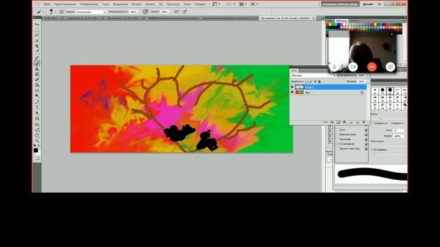
Task: Toggle Quick Mask mode icon
Action: [x=36, y=158]
